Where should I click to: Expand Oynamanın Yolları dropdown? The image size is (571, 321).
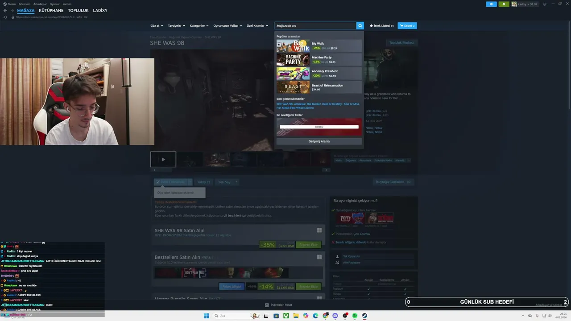228,26
